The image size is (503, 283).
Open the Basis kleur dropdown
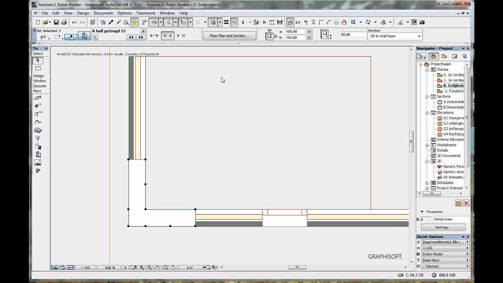445,260
